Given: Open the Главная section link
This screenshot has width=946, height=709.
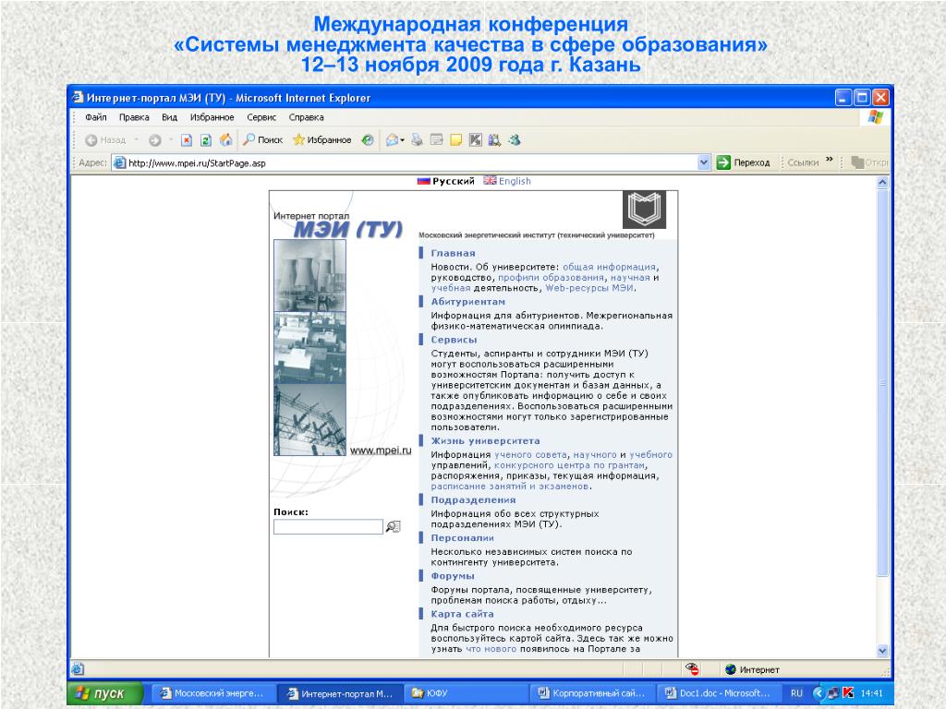Looking at the screenshot, I should click(x=453, y=253).
